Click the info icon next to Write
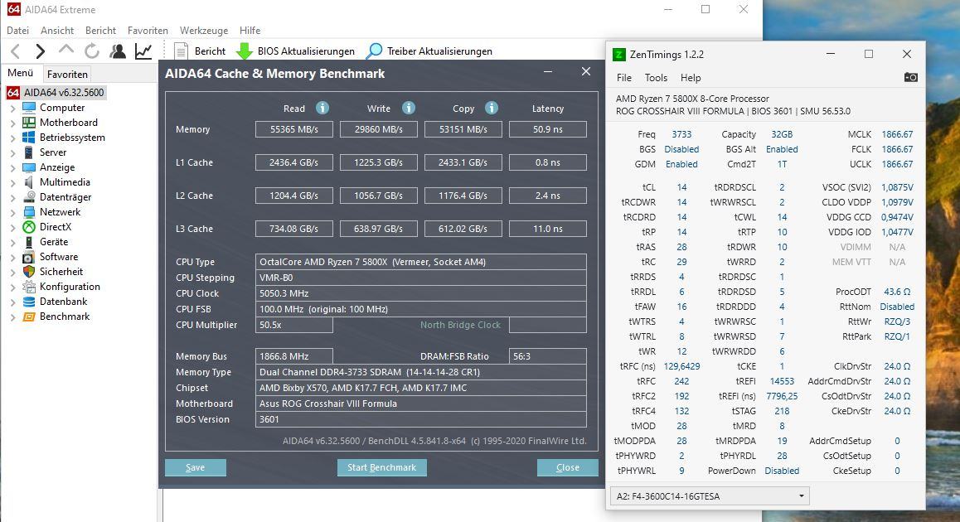960x522 pixels. (x=409, y=108)
